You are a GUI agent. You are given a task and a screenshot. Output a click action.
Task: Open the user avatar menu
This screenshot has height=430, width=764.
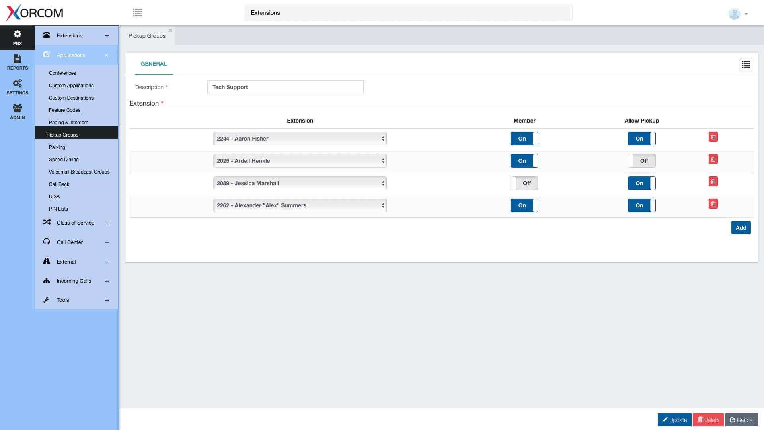tap(738, 14)
